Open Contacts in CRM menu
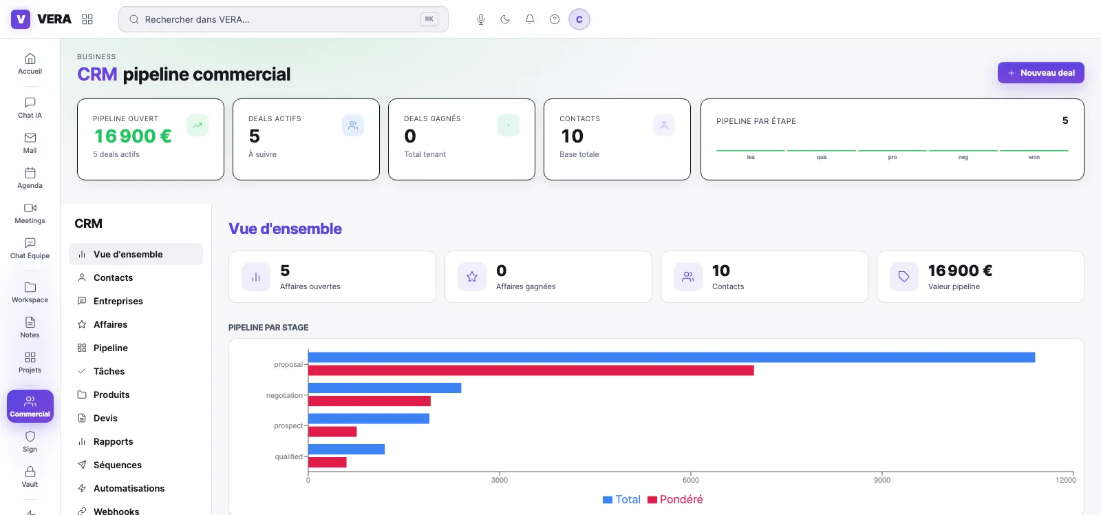The width and height of the screenshot is (1101, 515). [136, 277]
